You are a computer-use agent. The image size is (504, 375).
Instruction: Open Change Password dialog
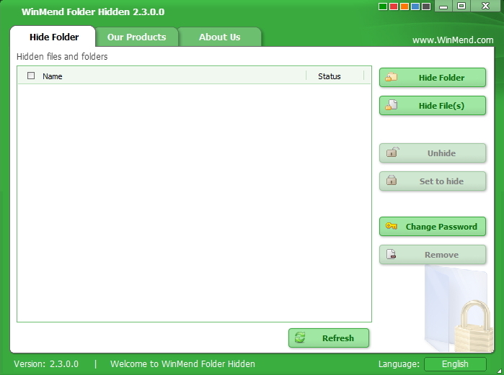[433, 227]
